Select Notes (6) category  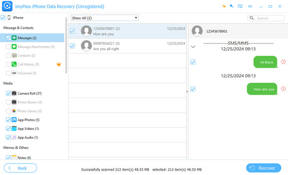(24, 158)
